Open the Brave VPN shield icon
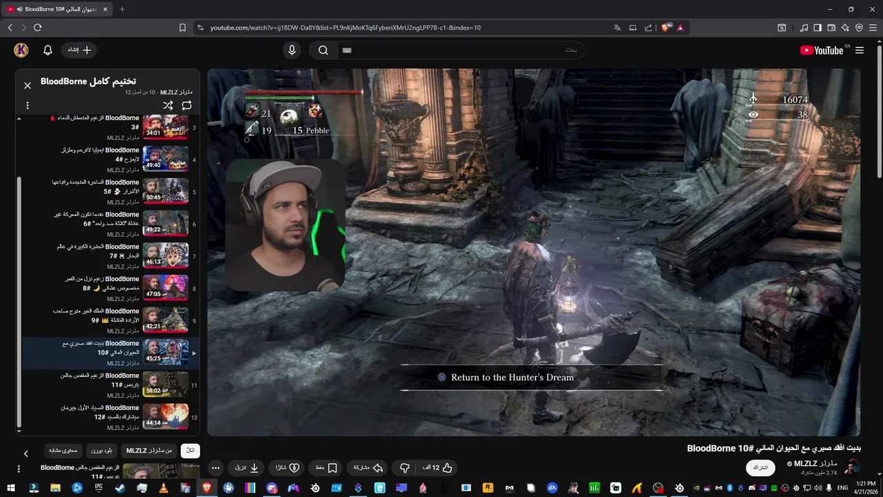 [859, 28]
